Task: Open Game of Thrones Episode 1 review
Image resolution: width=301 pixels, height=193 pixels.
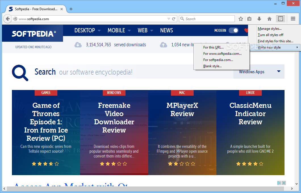Action: point(46,122)
